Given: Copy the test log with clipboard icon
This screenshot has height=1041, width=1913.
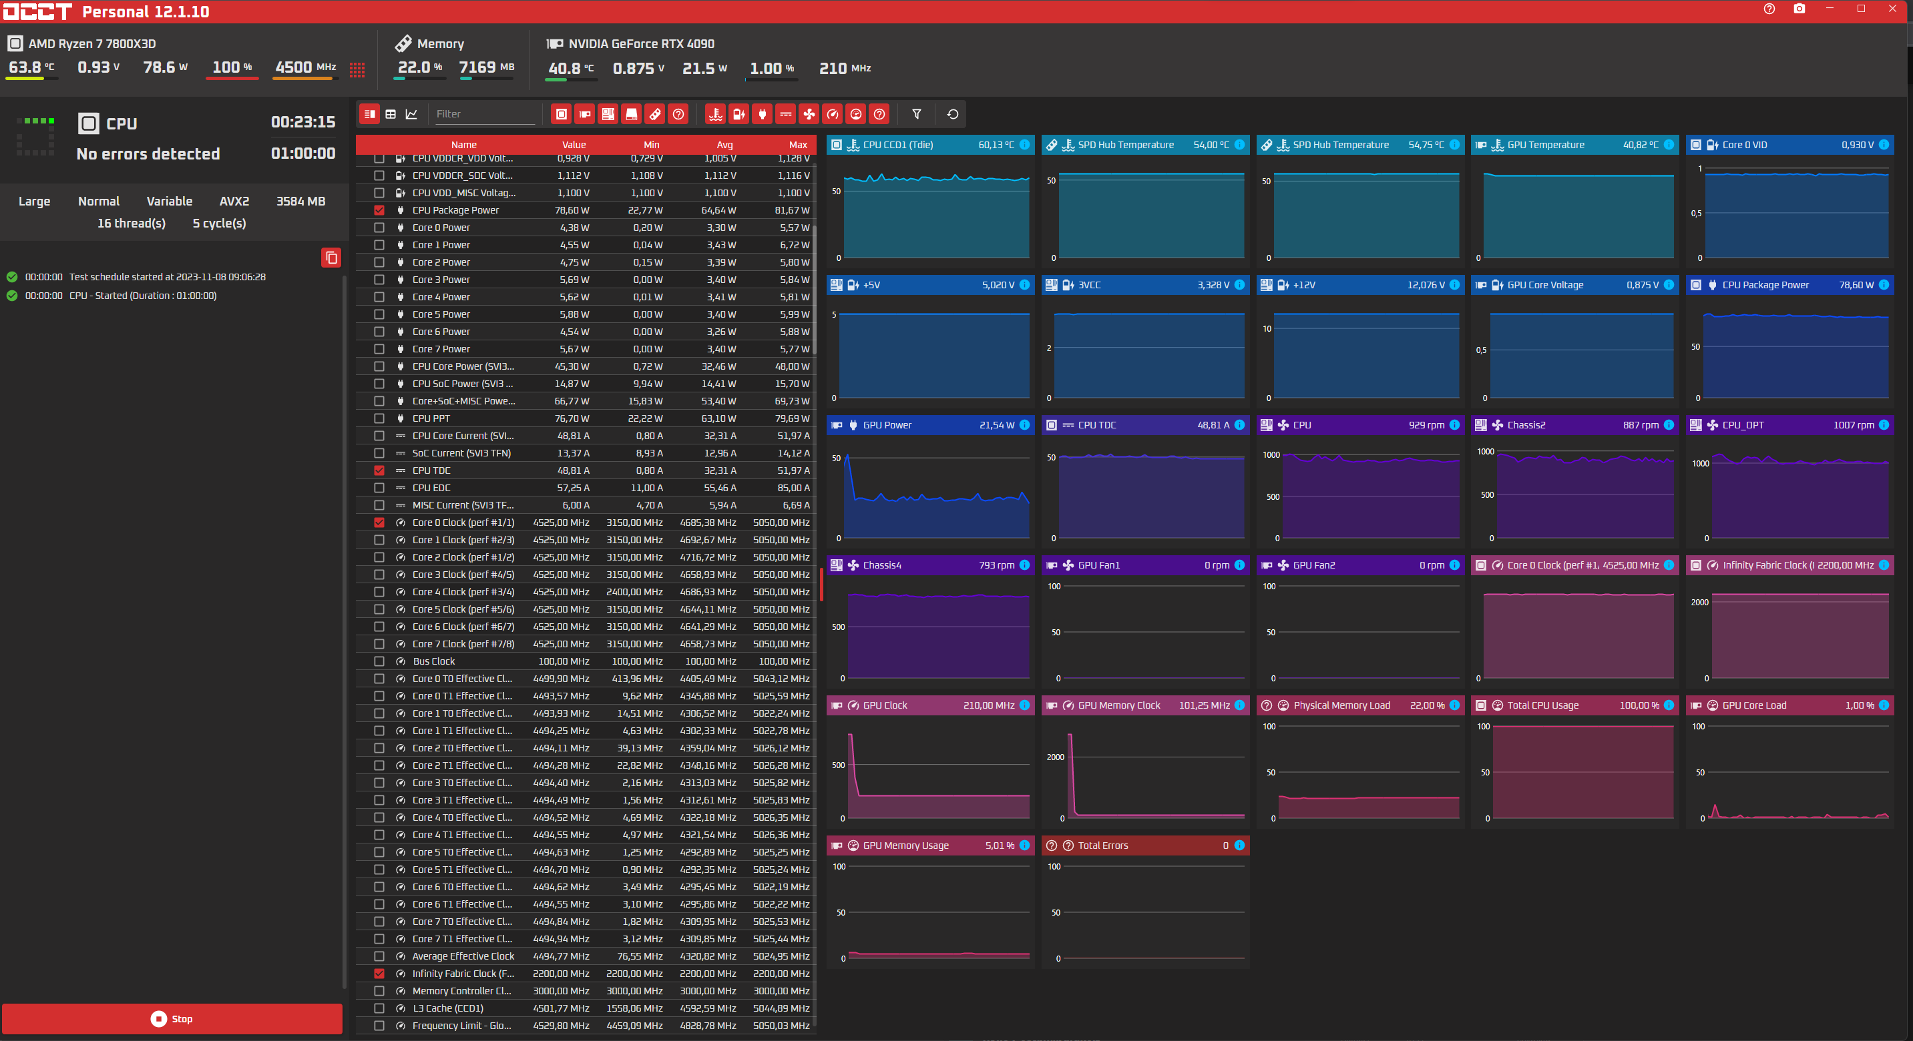Looking at the screenshot, I should click(x=331, y=258).
